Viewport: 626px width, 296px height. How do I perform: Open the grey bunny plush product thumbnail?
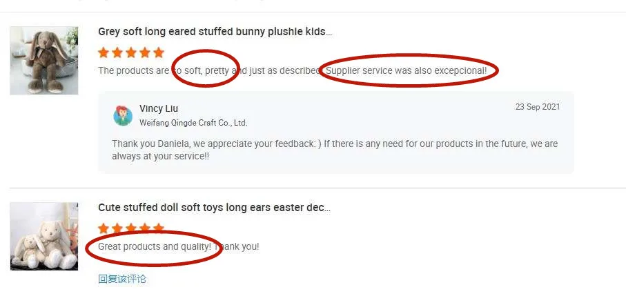click(44, 61)
